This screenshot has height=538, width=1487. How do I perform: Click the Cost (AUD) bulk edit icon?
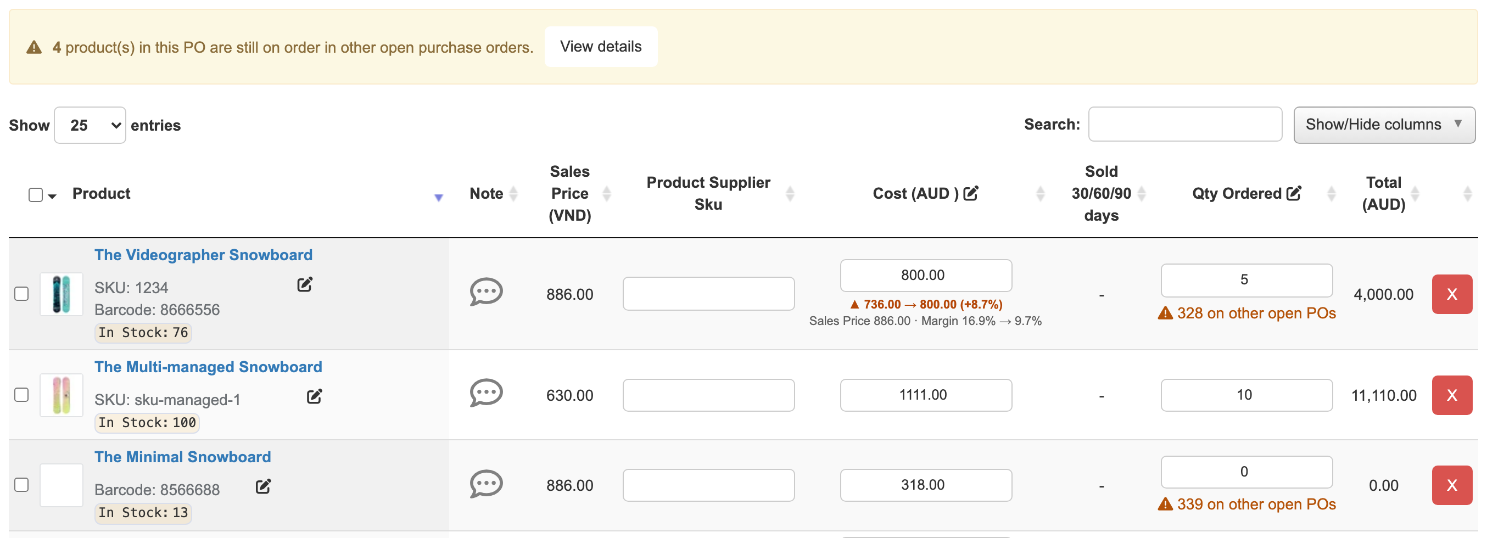(971, 193)
